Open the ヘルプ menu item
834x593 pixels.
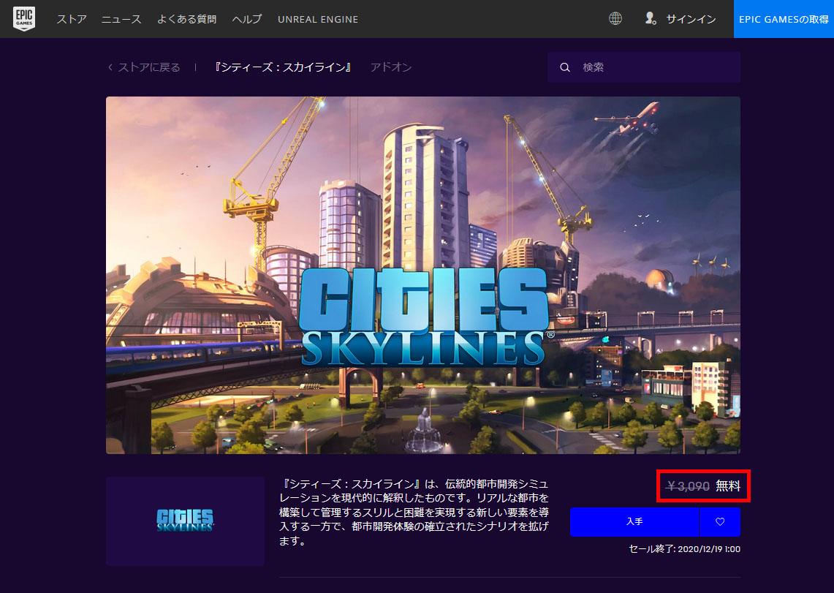click(x=247, y=19)
